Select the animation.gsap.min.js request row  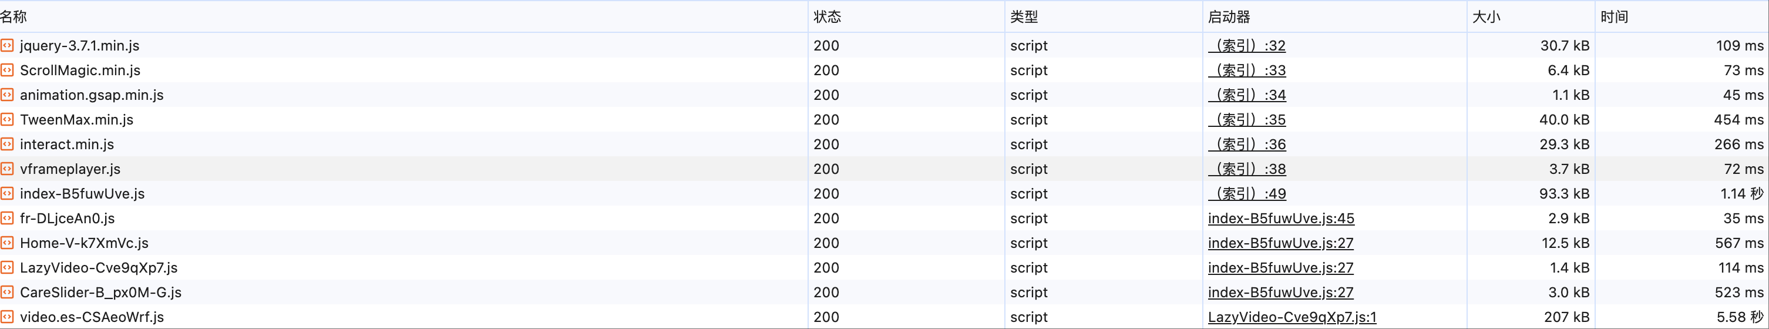point(884,95)
